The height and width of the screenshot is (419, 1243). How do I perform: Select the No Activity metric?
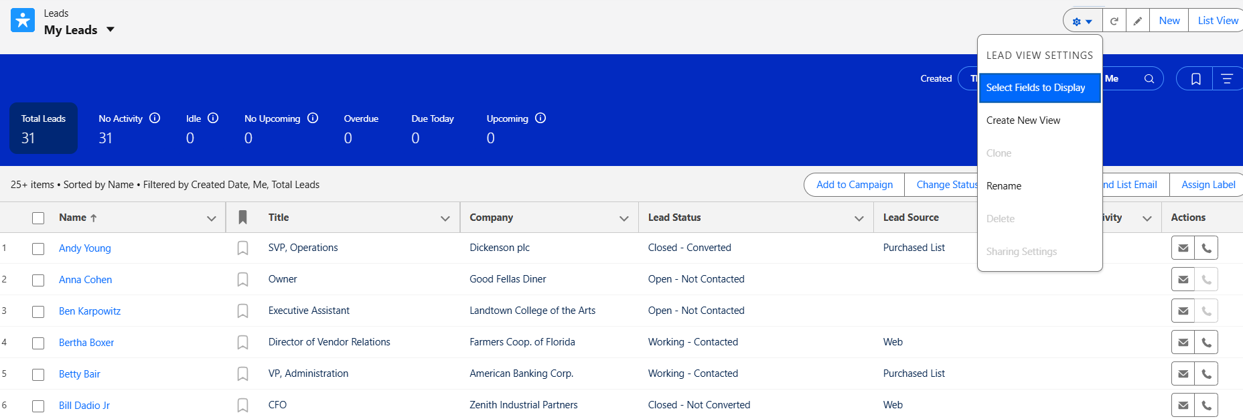[x=129, y=128]
